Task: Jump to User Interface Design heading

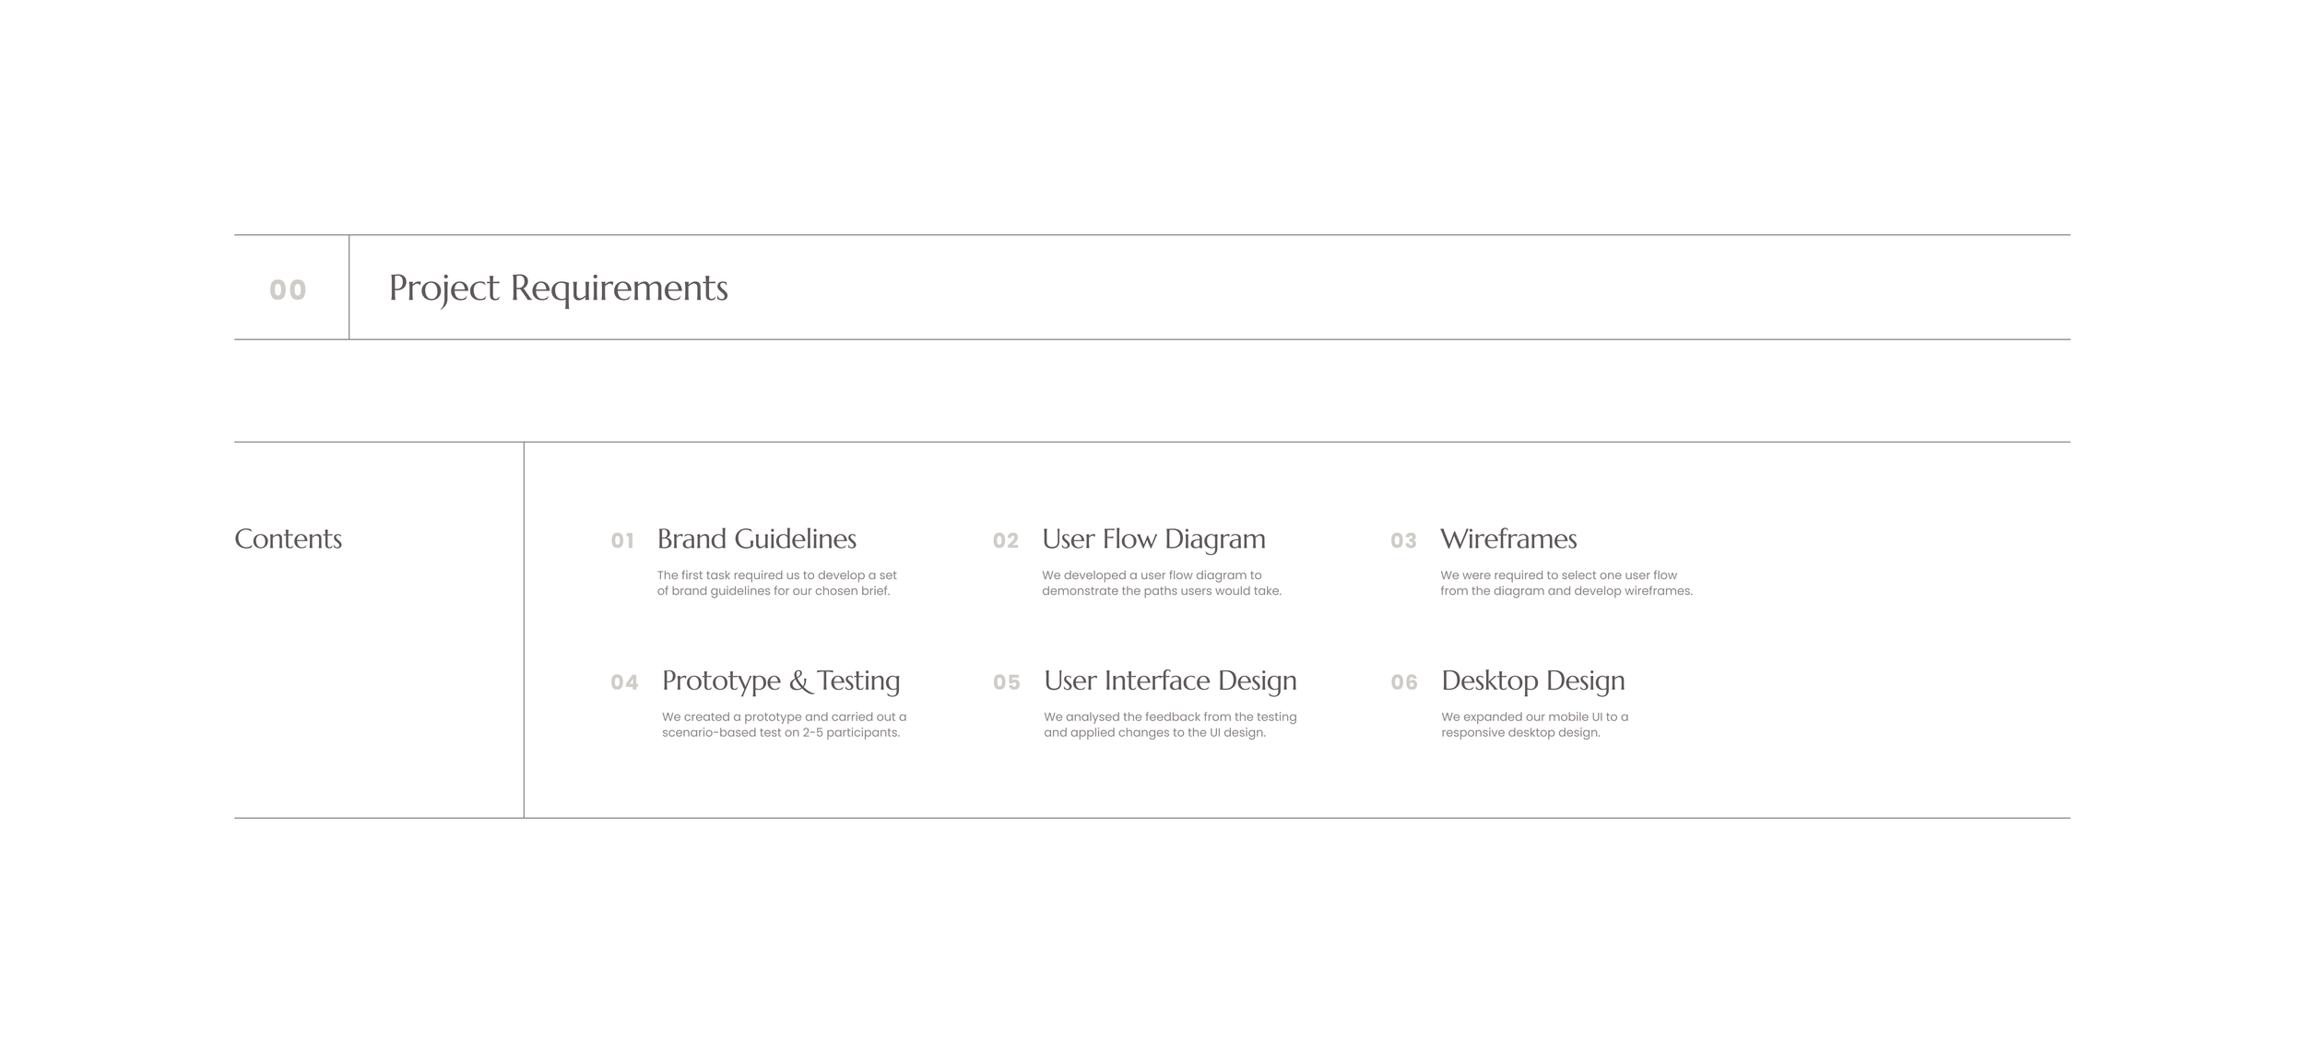Action: pyautogui.click(x=1170, y=680)
